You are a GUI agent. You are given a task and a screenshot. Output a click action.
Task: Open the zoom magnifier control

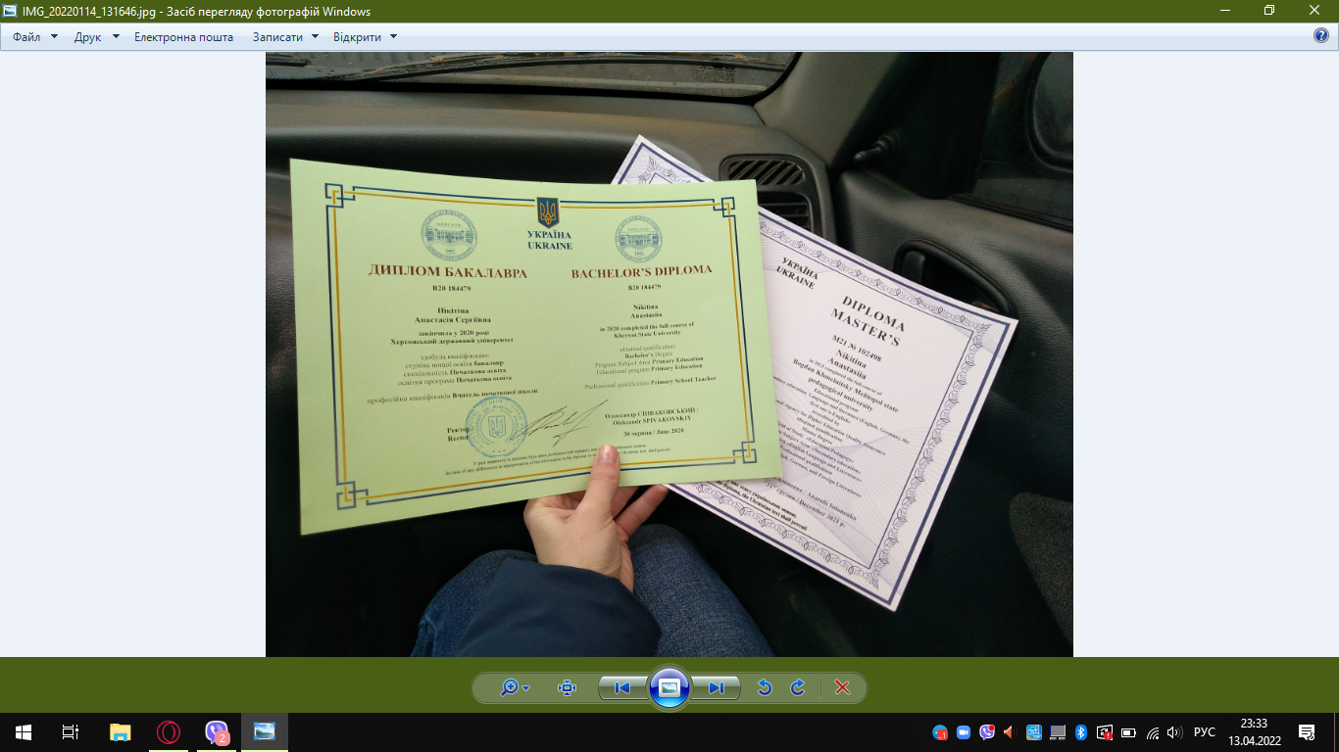pyautogui.click(x=514, y=688)
